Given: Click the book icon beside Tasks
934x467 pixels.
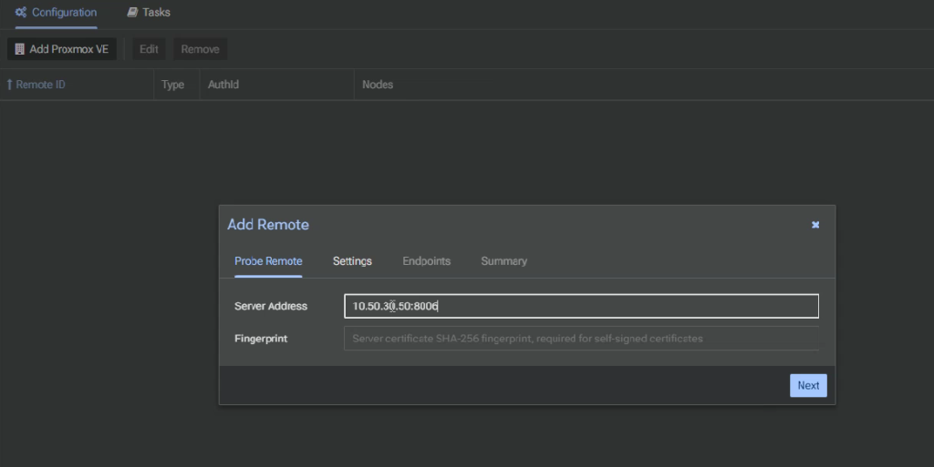Looking at the screenshot, I should click(x=132, y=13).
